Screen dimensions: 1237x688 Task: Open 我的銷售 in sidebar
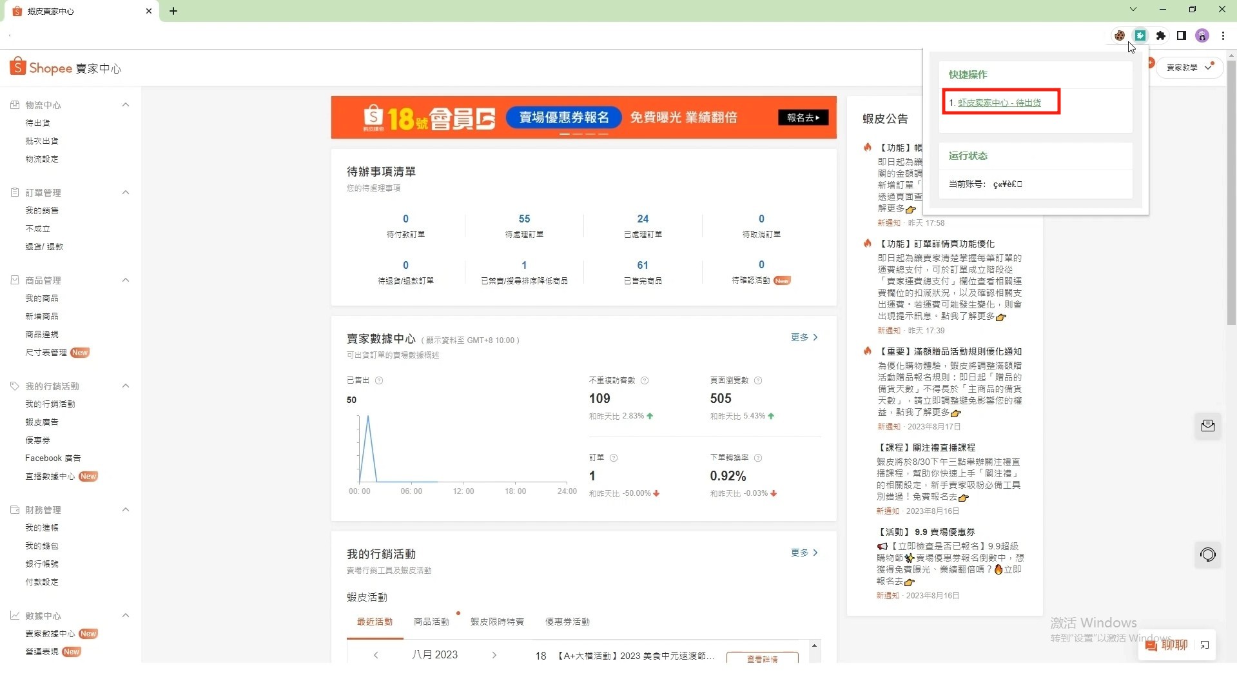click(42, 210)
